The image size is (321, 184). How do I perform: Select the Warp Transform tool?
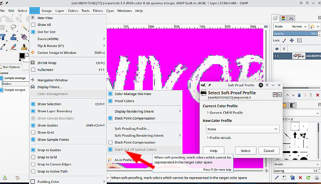[x=13, y=37]
